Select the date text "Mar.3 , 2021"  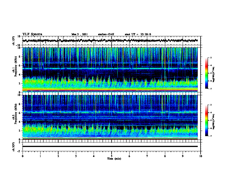80,34
